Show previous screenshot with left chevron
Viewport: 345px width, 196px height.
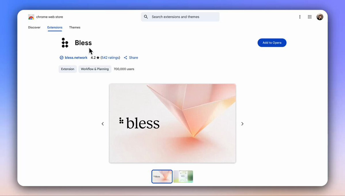102,124
